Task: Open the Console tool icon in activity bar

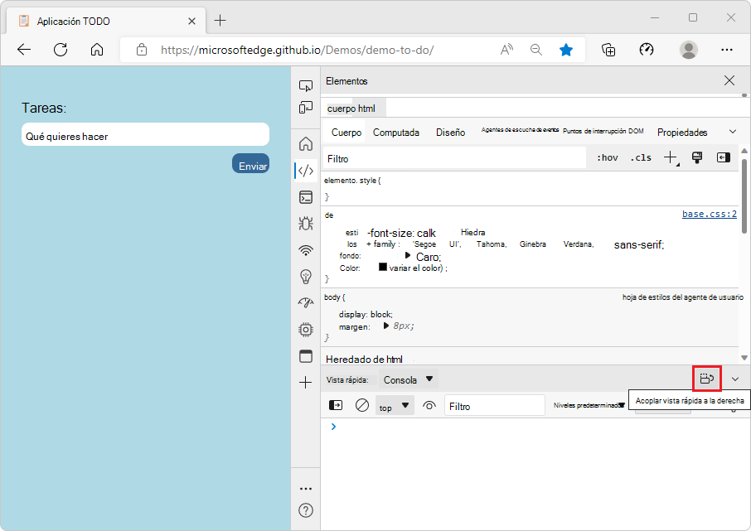Action: pos(306,197)
